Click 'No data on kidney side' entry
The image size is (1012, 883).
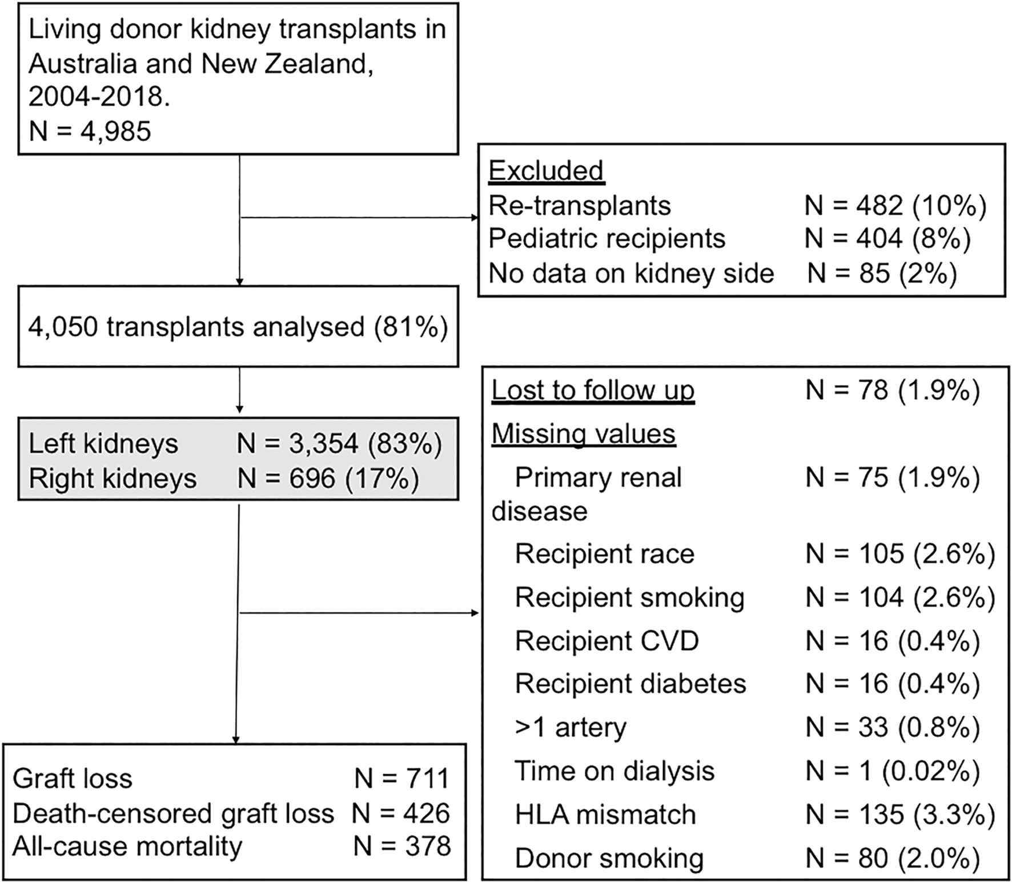click(x=723, y=273)
